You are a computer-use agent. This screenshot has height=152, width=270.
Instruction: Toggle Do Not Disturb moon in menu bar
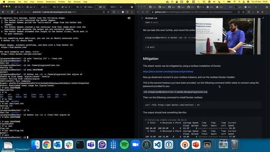pyautogui.click(x=219, y=2)
